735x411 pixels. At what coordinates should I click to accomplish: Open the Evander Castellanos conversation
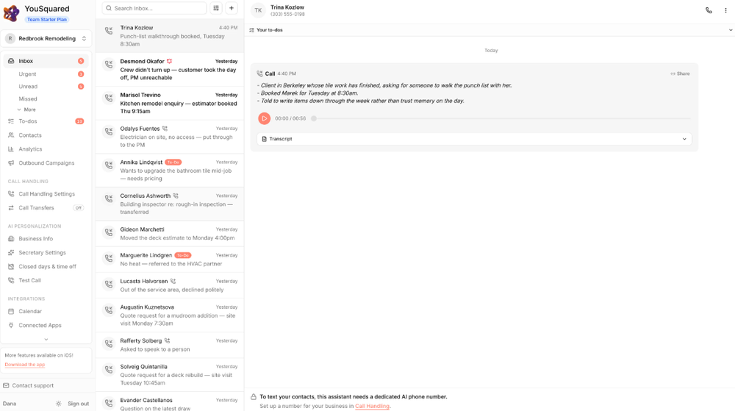170,402
